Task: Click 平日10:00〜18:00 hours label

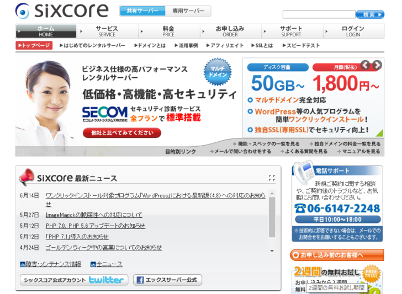Action: coord(337,220)
